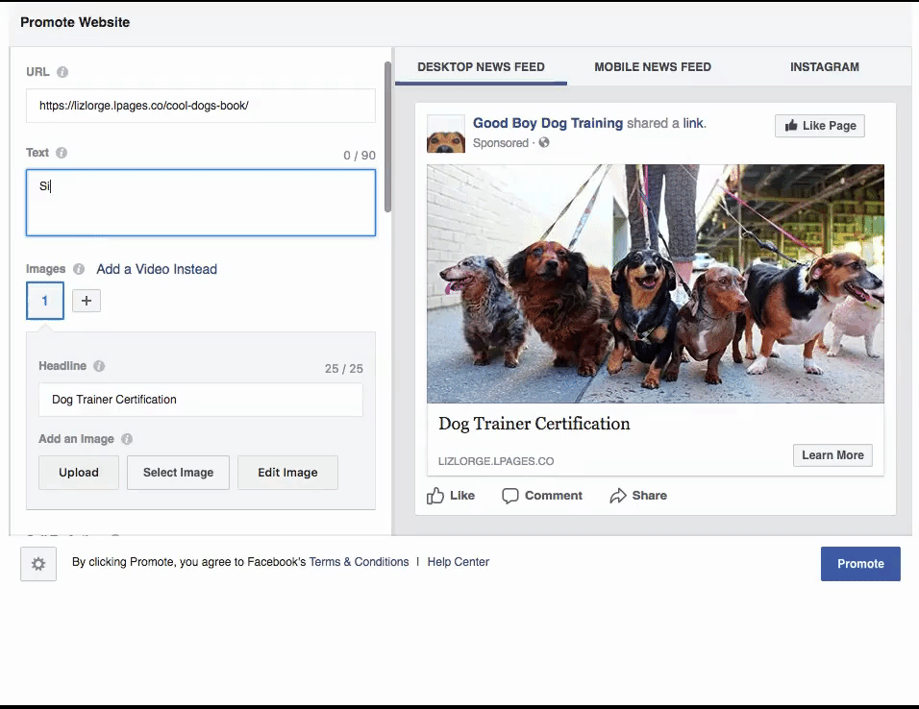Image resolution: width=919 pixels, height=709 pixels.
Task: Open Help Center link
Action: (x=458, y=562)
